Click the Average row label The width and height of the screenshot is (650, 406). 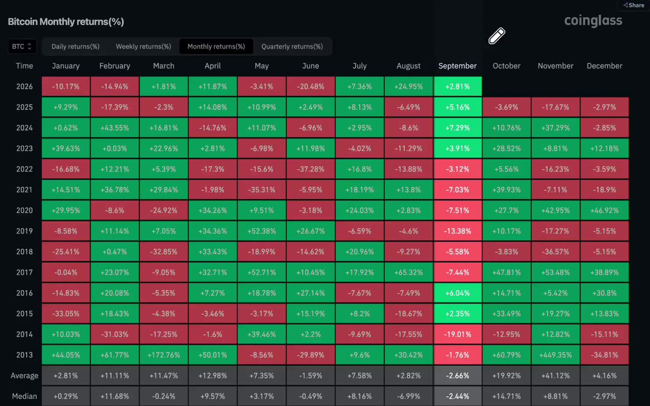pyautogui.click(x=24, y=376)
